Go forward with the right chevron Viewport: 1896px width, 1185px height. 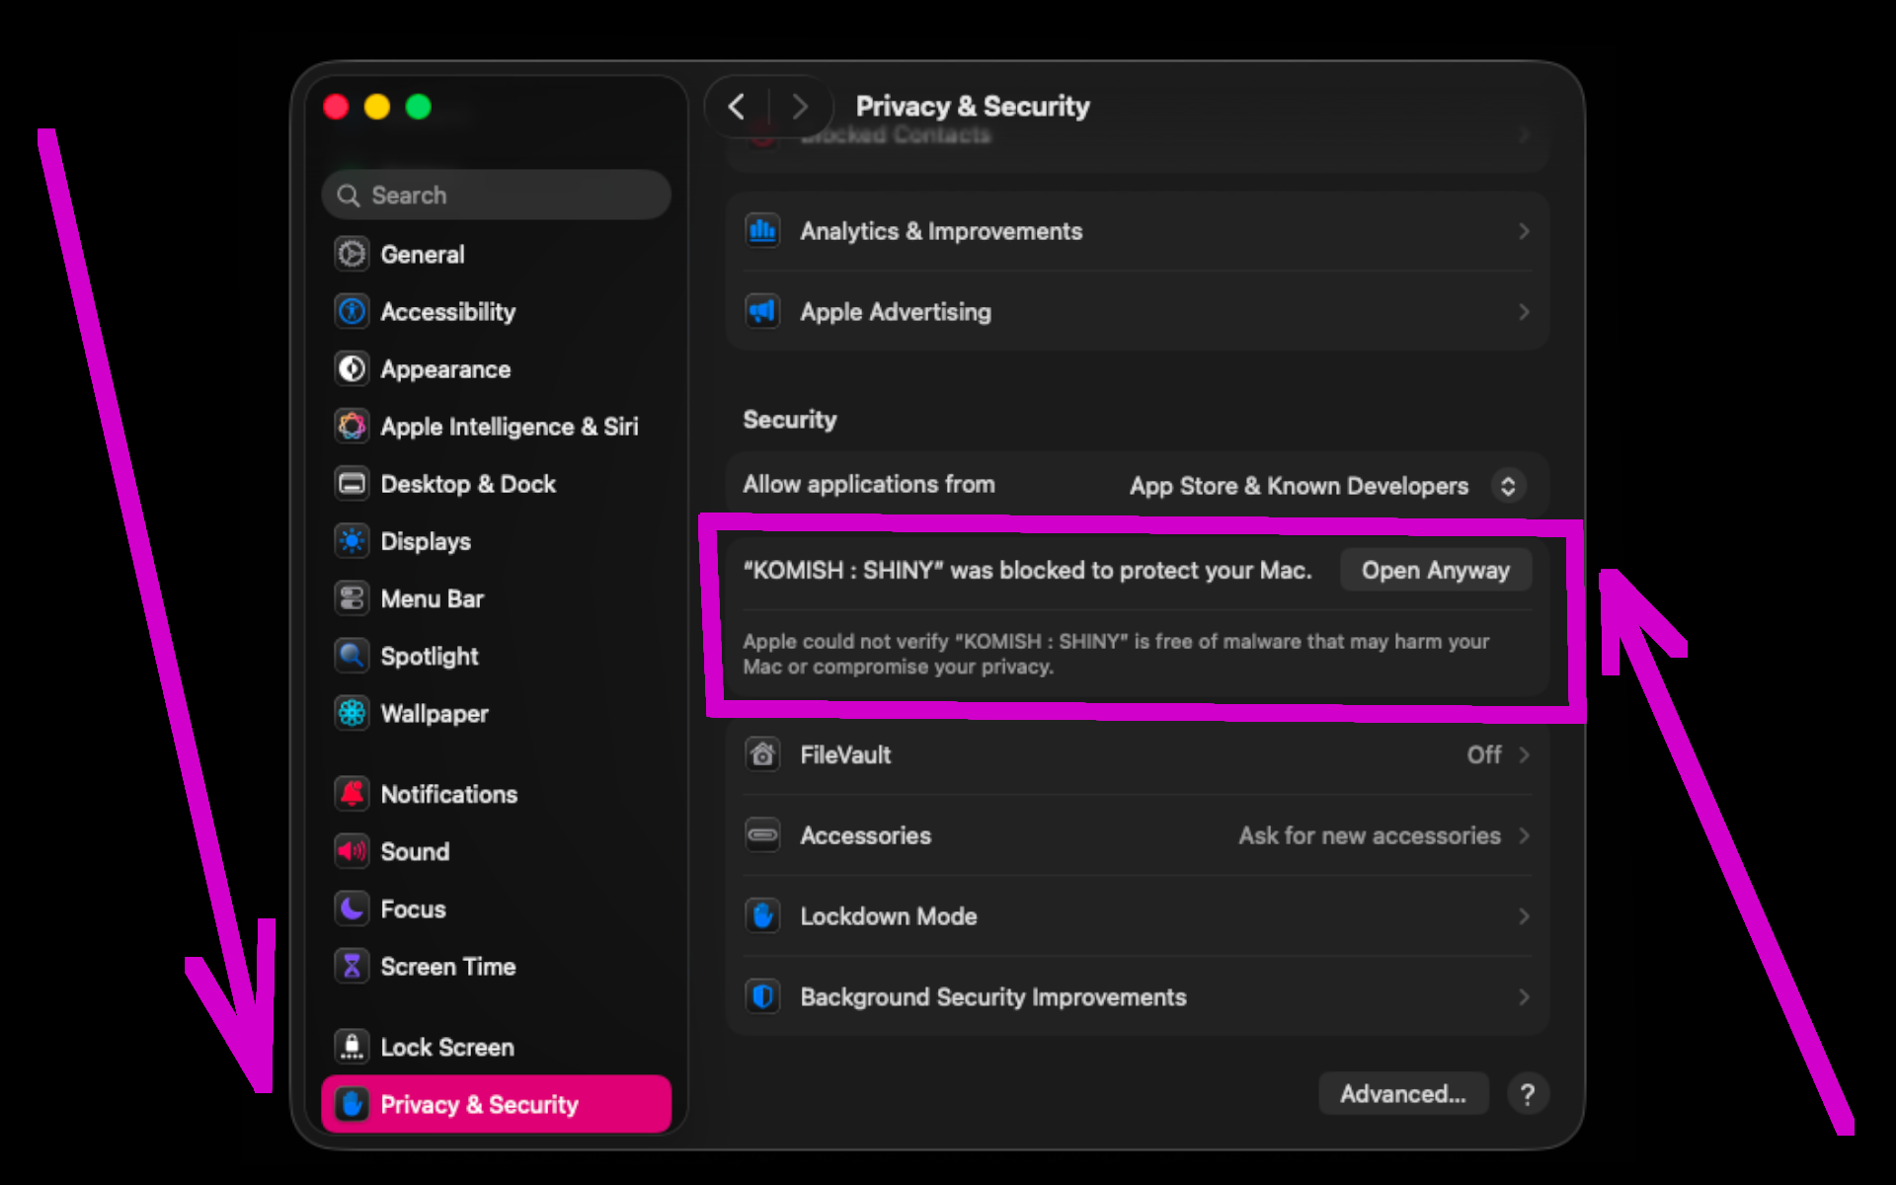[x=800, y=107]
